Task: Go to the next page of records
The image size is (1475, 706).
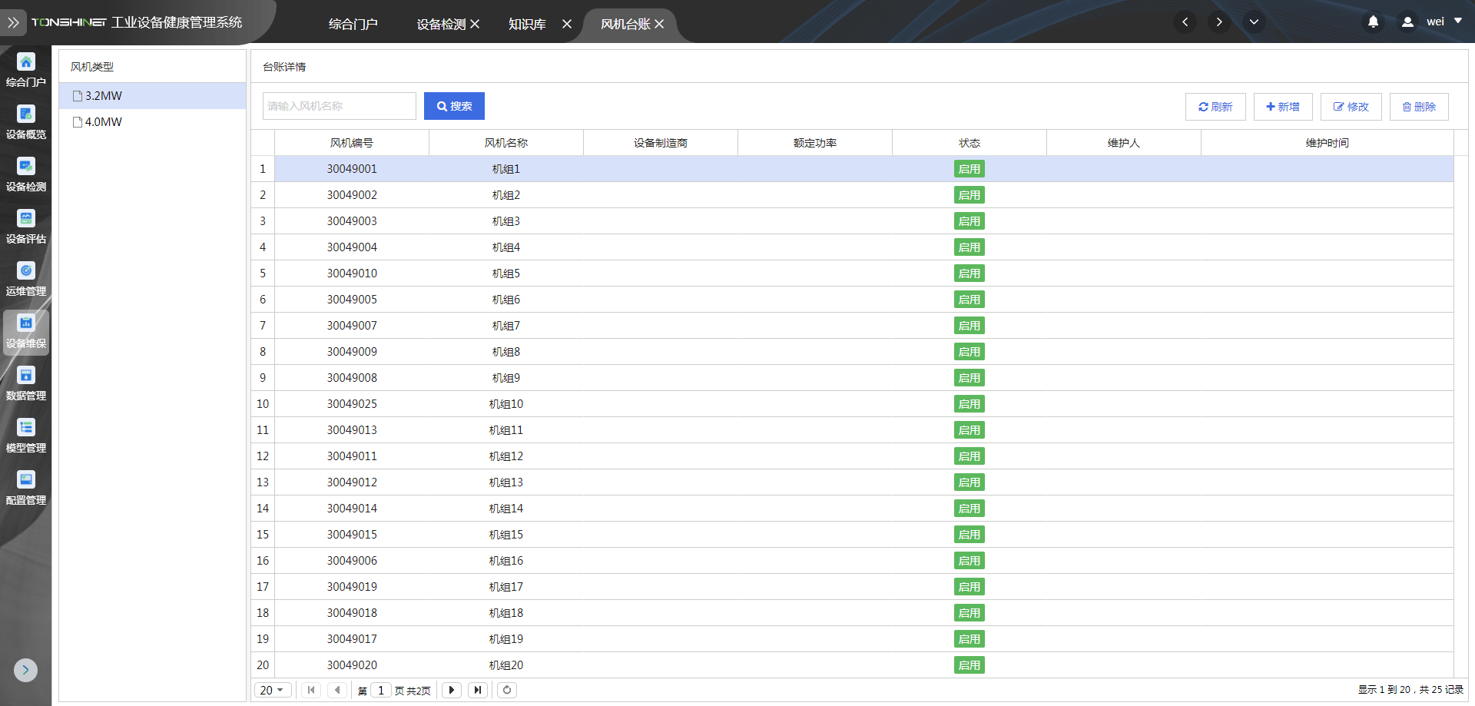Action: [x=452, y=690]
